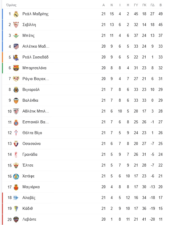Click the Β points column header
169x225 pixels.
(x=161, y=5)
